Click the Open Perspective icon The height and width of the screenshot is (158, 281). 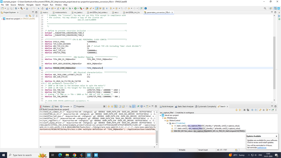(x=271, y=8)
